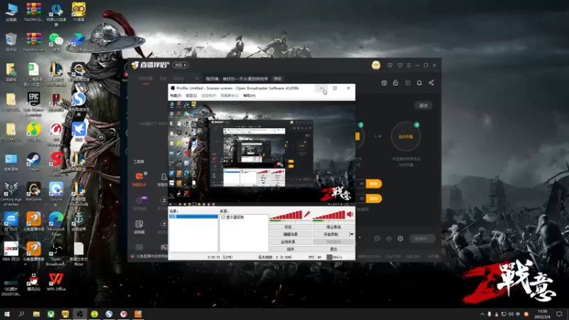The width and height of the screenshot is (569, 320).
Task: Open the 场景集合(S) menu in OBS
Action: tap(229, 95)
